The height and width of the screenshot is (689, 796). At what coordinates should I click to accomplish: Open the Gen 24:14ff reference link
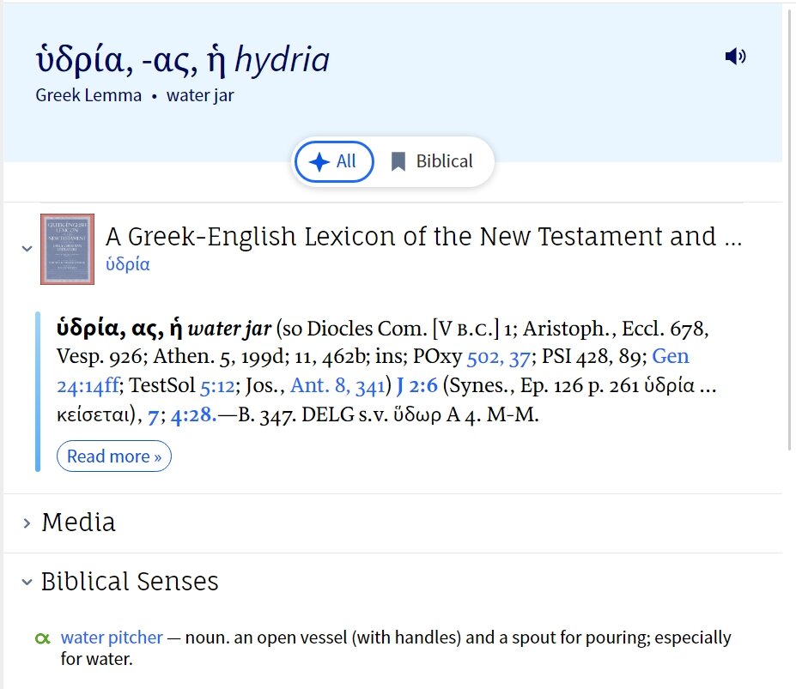(x=373, y=371)
